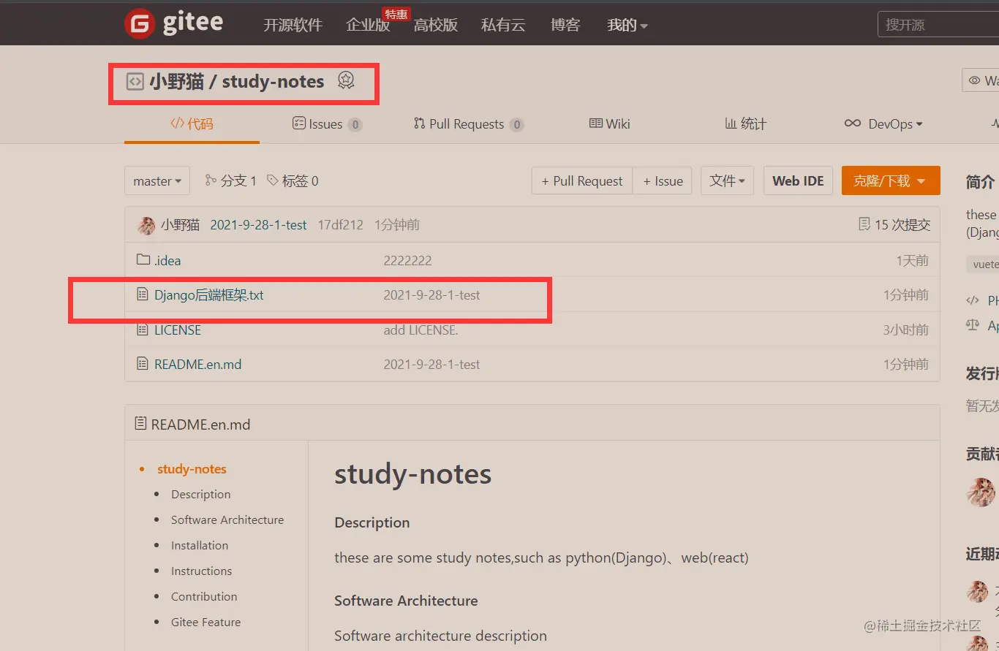Go to 企业版 in the top navigation

[x=368, y=25]
